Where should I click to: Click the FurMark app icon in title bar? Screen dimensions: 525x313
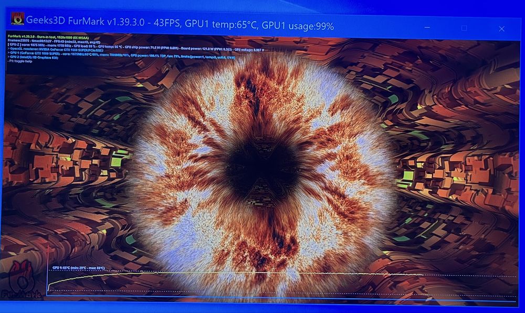tap(17, 19)
